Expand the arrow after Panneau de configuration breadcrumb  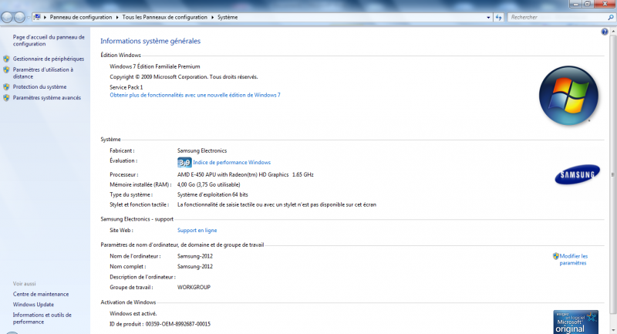coord(117,17)
